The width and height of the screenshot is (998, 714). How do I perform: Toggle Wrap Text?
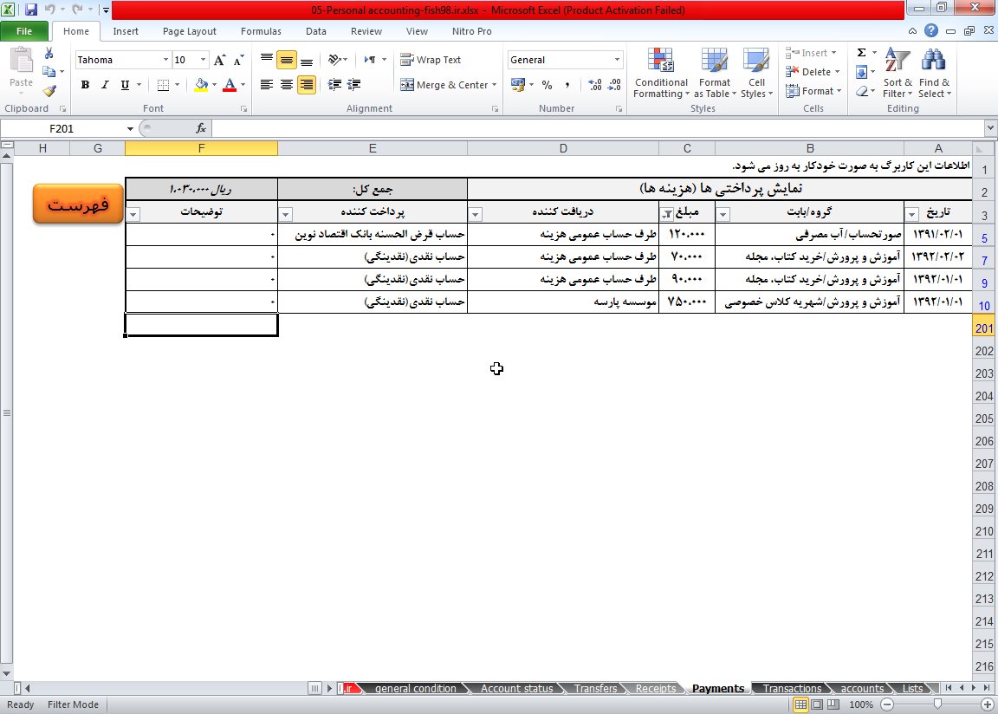(431, 60)
